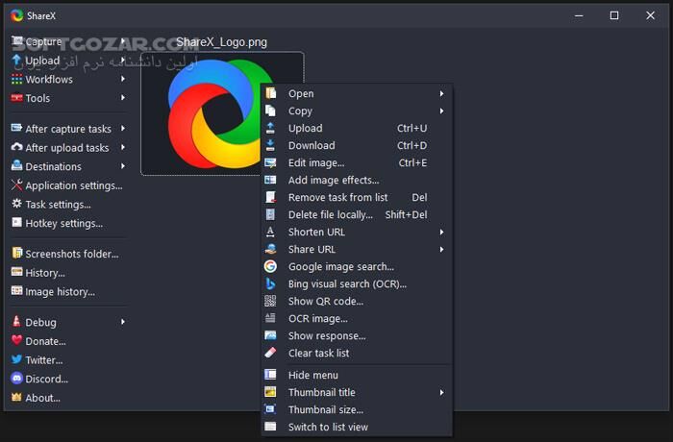Click the Show QR code icon

click(270, 302)
